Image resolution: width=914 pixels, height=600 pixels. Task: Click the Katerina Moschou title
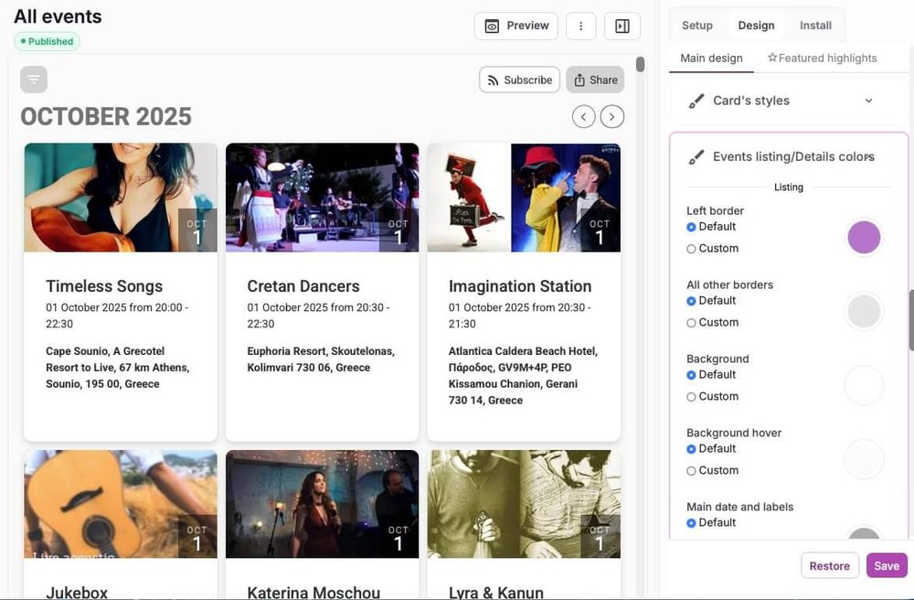point(314,593)
